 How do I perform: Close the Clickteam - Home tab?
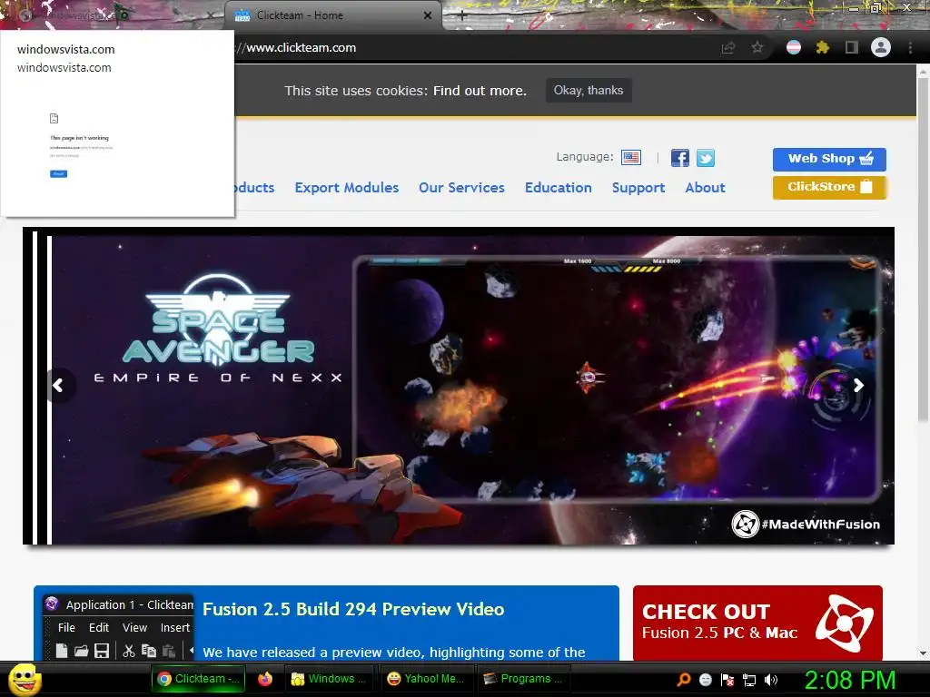click(428, 15)
